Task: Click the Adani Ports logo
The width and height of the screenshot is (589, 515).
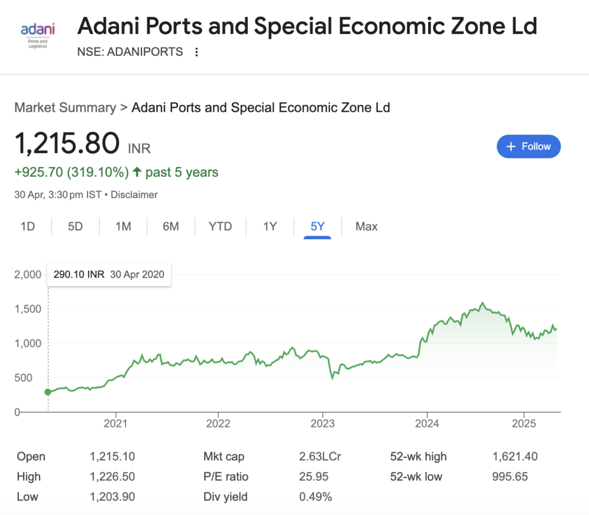Action: coord(37,35)
